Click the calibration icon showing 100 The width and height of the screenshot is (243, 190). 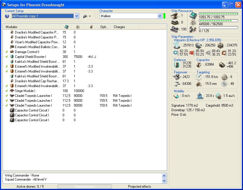coord(175,29)
